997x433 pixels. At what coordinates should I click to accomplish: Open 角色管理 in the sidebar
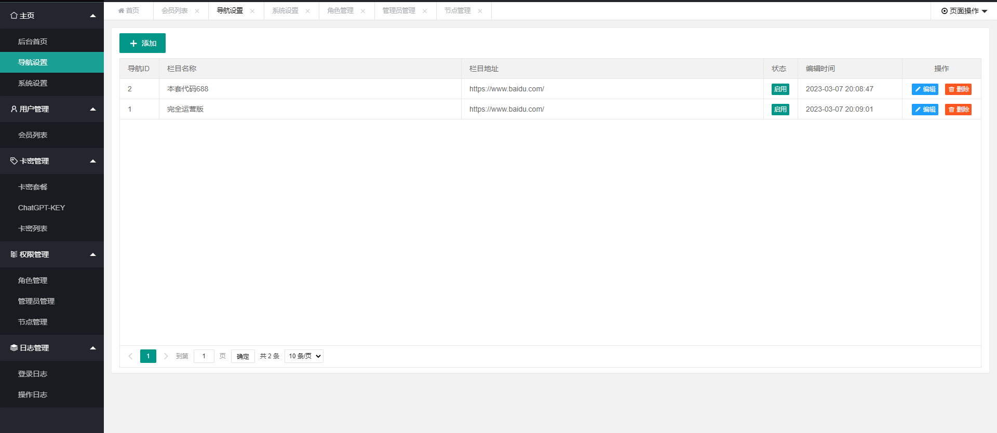(52, 280)
